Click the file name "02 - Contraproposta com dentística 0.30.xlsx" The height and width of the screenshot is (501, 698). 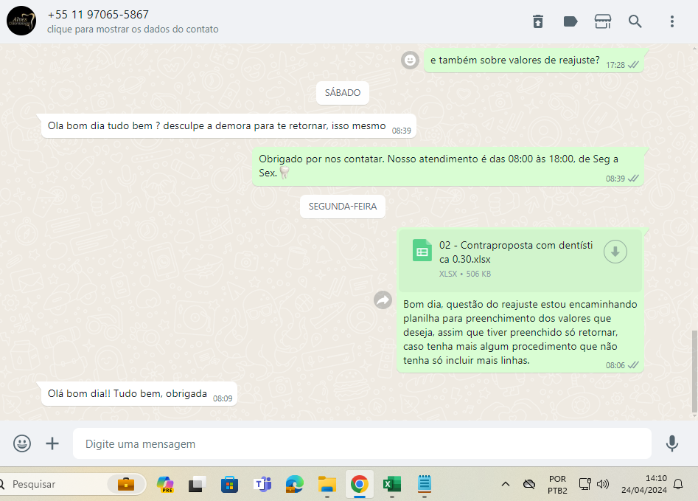point(515,252)
